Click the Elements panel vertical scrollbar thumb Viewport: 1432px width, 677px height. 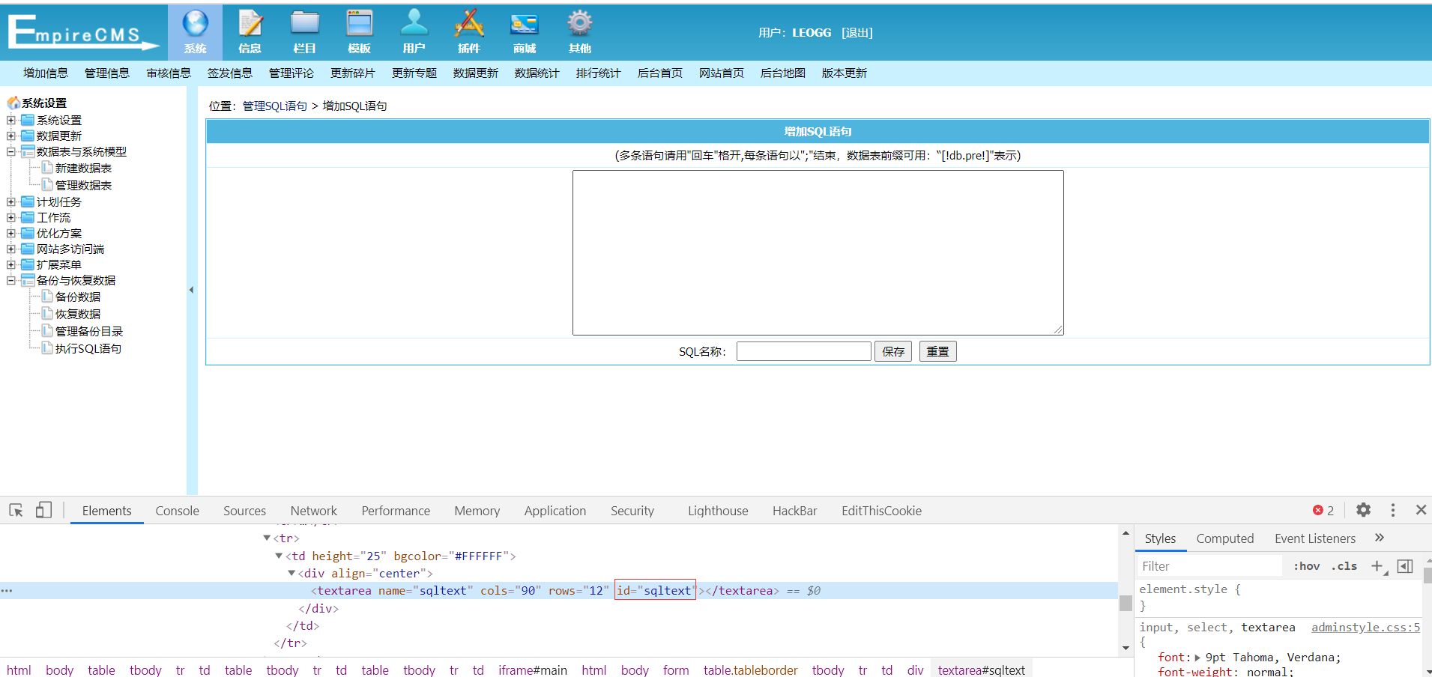point(1125,603)
